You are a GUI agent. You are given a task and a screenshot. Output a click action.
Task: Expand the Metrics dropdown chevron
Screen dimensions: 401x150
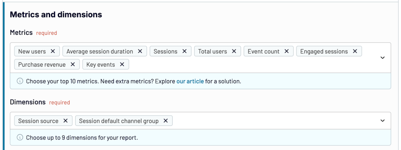pyautogui.click(x=383, y=58)
